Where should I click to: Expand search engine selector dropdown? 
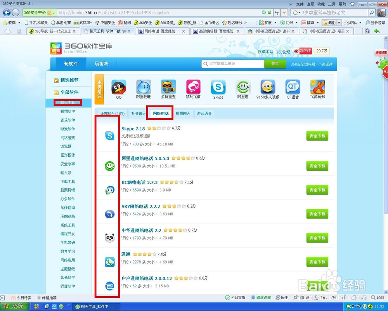pyautogui.click(x=299, y=13)
